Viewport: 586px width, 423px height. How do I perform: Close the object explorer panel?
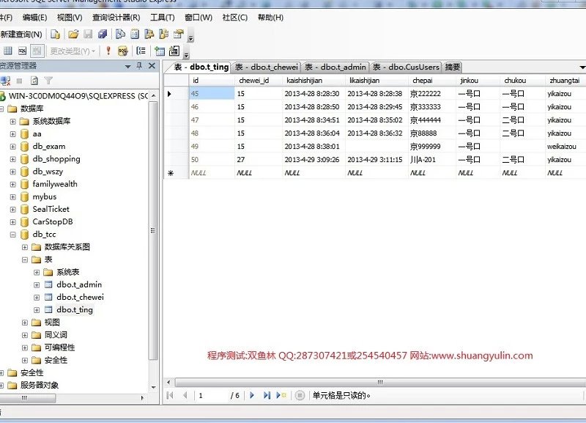click(152, 66)
